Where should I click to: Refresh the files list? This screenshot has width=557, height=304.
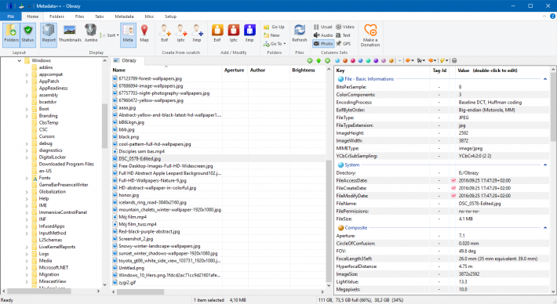point(300,34)
